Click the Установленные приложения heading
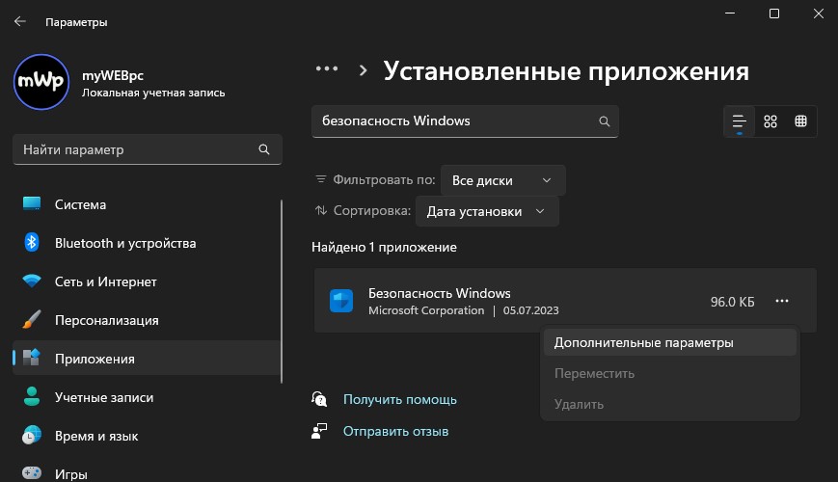838x482 pixels. coord(566,71)
